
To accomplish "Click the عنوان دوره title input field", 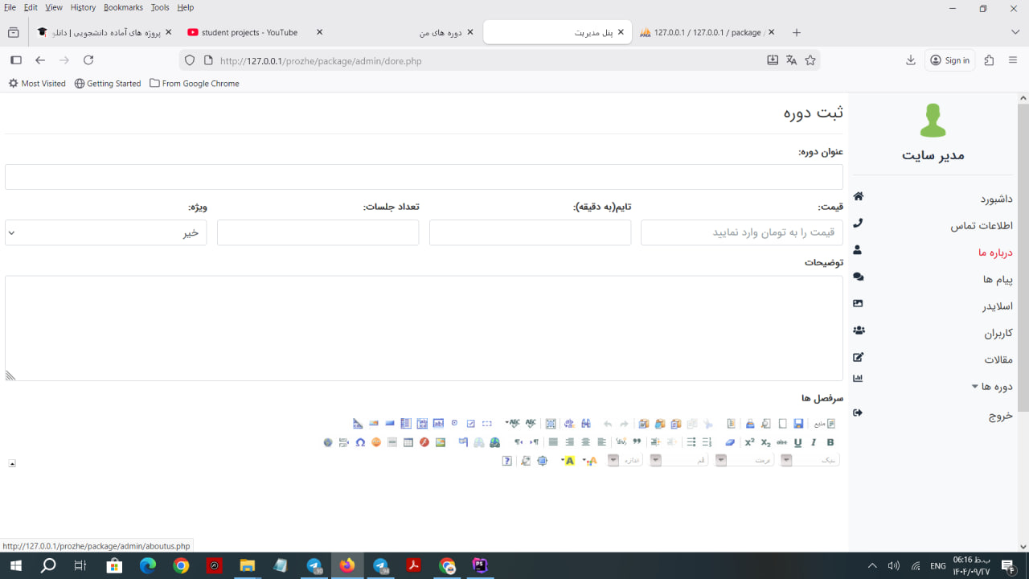I will click(x=424, y=177).
